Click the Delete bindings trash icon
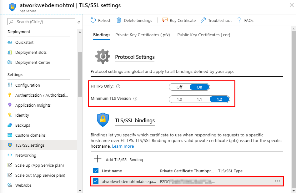This screenshot has height=193, width=296. coord(119,20)
